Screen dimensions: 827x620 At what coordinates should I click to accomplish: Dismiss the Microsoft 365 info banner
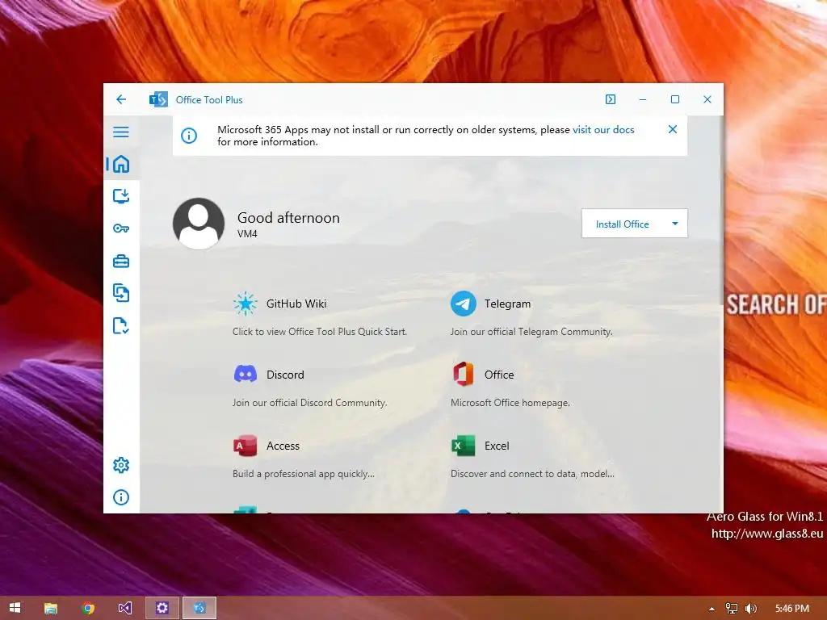(x=673, y=129)
